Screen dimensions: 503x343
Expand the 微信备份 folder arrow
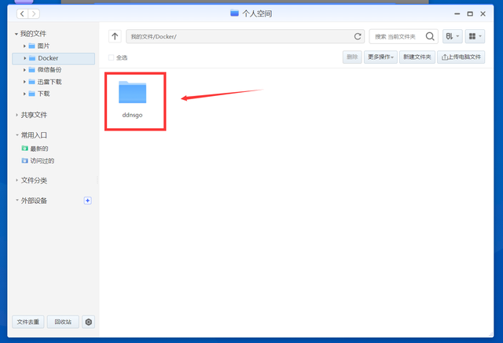click(x=24, y=70)
